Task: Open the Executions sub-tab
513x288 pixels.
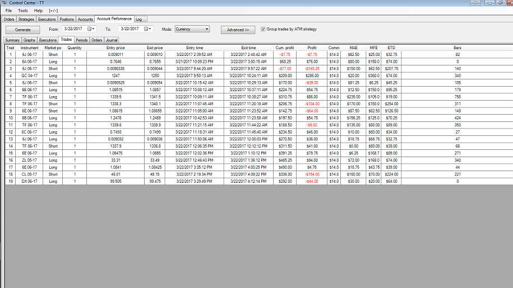Action: click(x=48, y=40)
